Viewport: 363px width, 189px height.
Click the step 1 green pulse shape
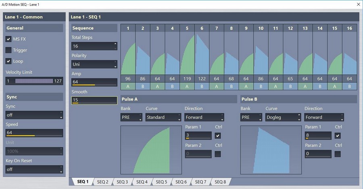128,60
